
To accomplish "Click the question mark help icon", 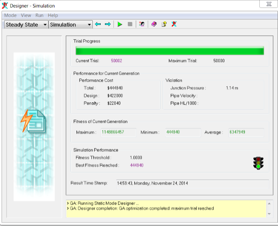I will (164, 24).
